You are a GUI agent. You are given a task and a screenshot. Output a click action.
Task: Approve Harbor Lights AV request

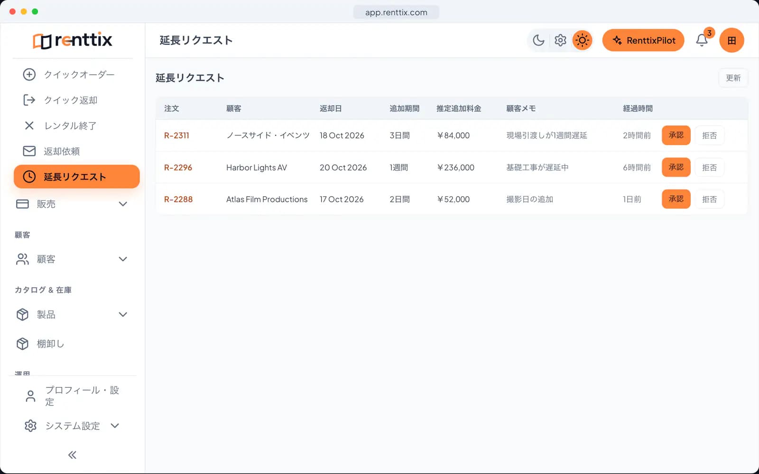[x=676, y=167]
